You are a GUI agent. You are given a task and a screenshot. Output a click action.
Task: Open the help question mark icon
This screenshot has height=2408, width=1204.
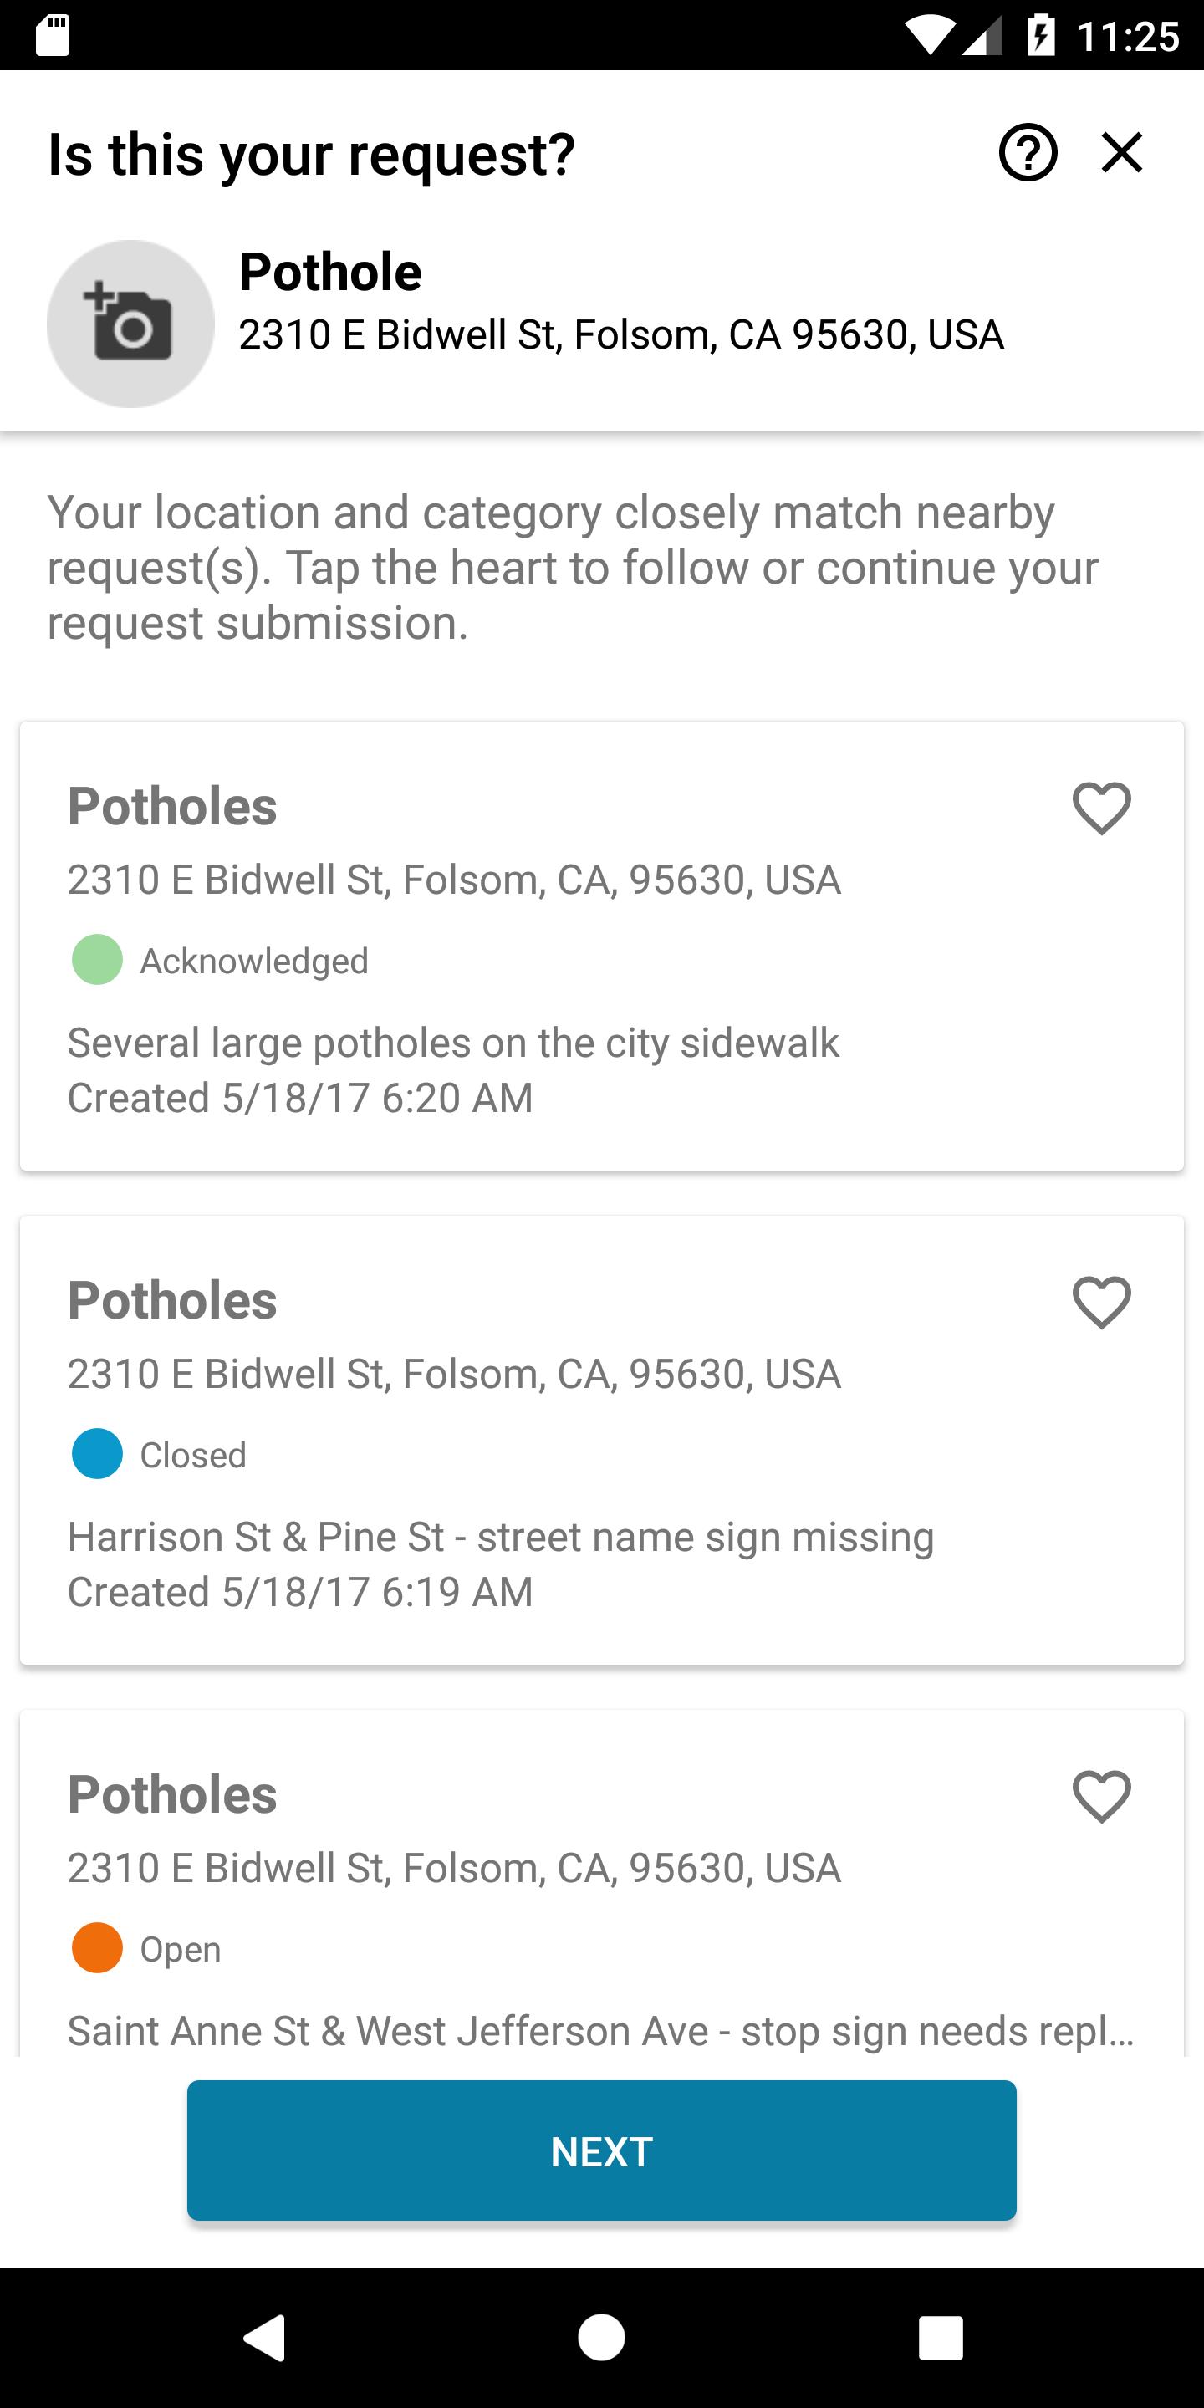tap(1028, 152)
